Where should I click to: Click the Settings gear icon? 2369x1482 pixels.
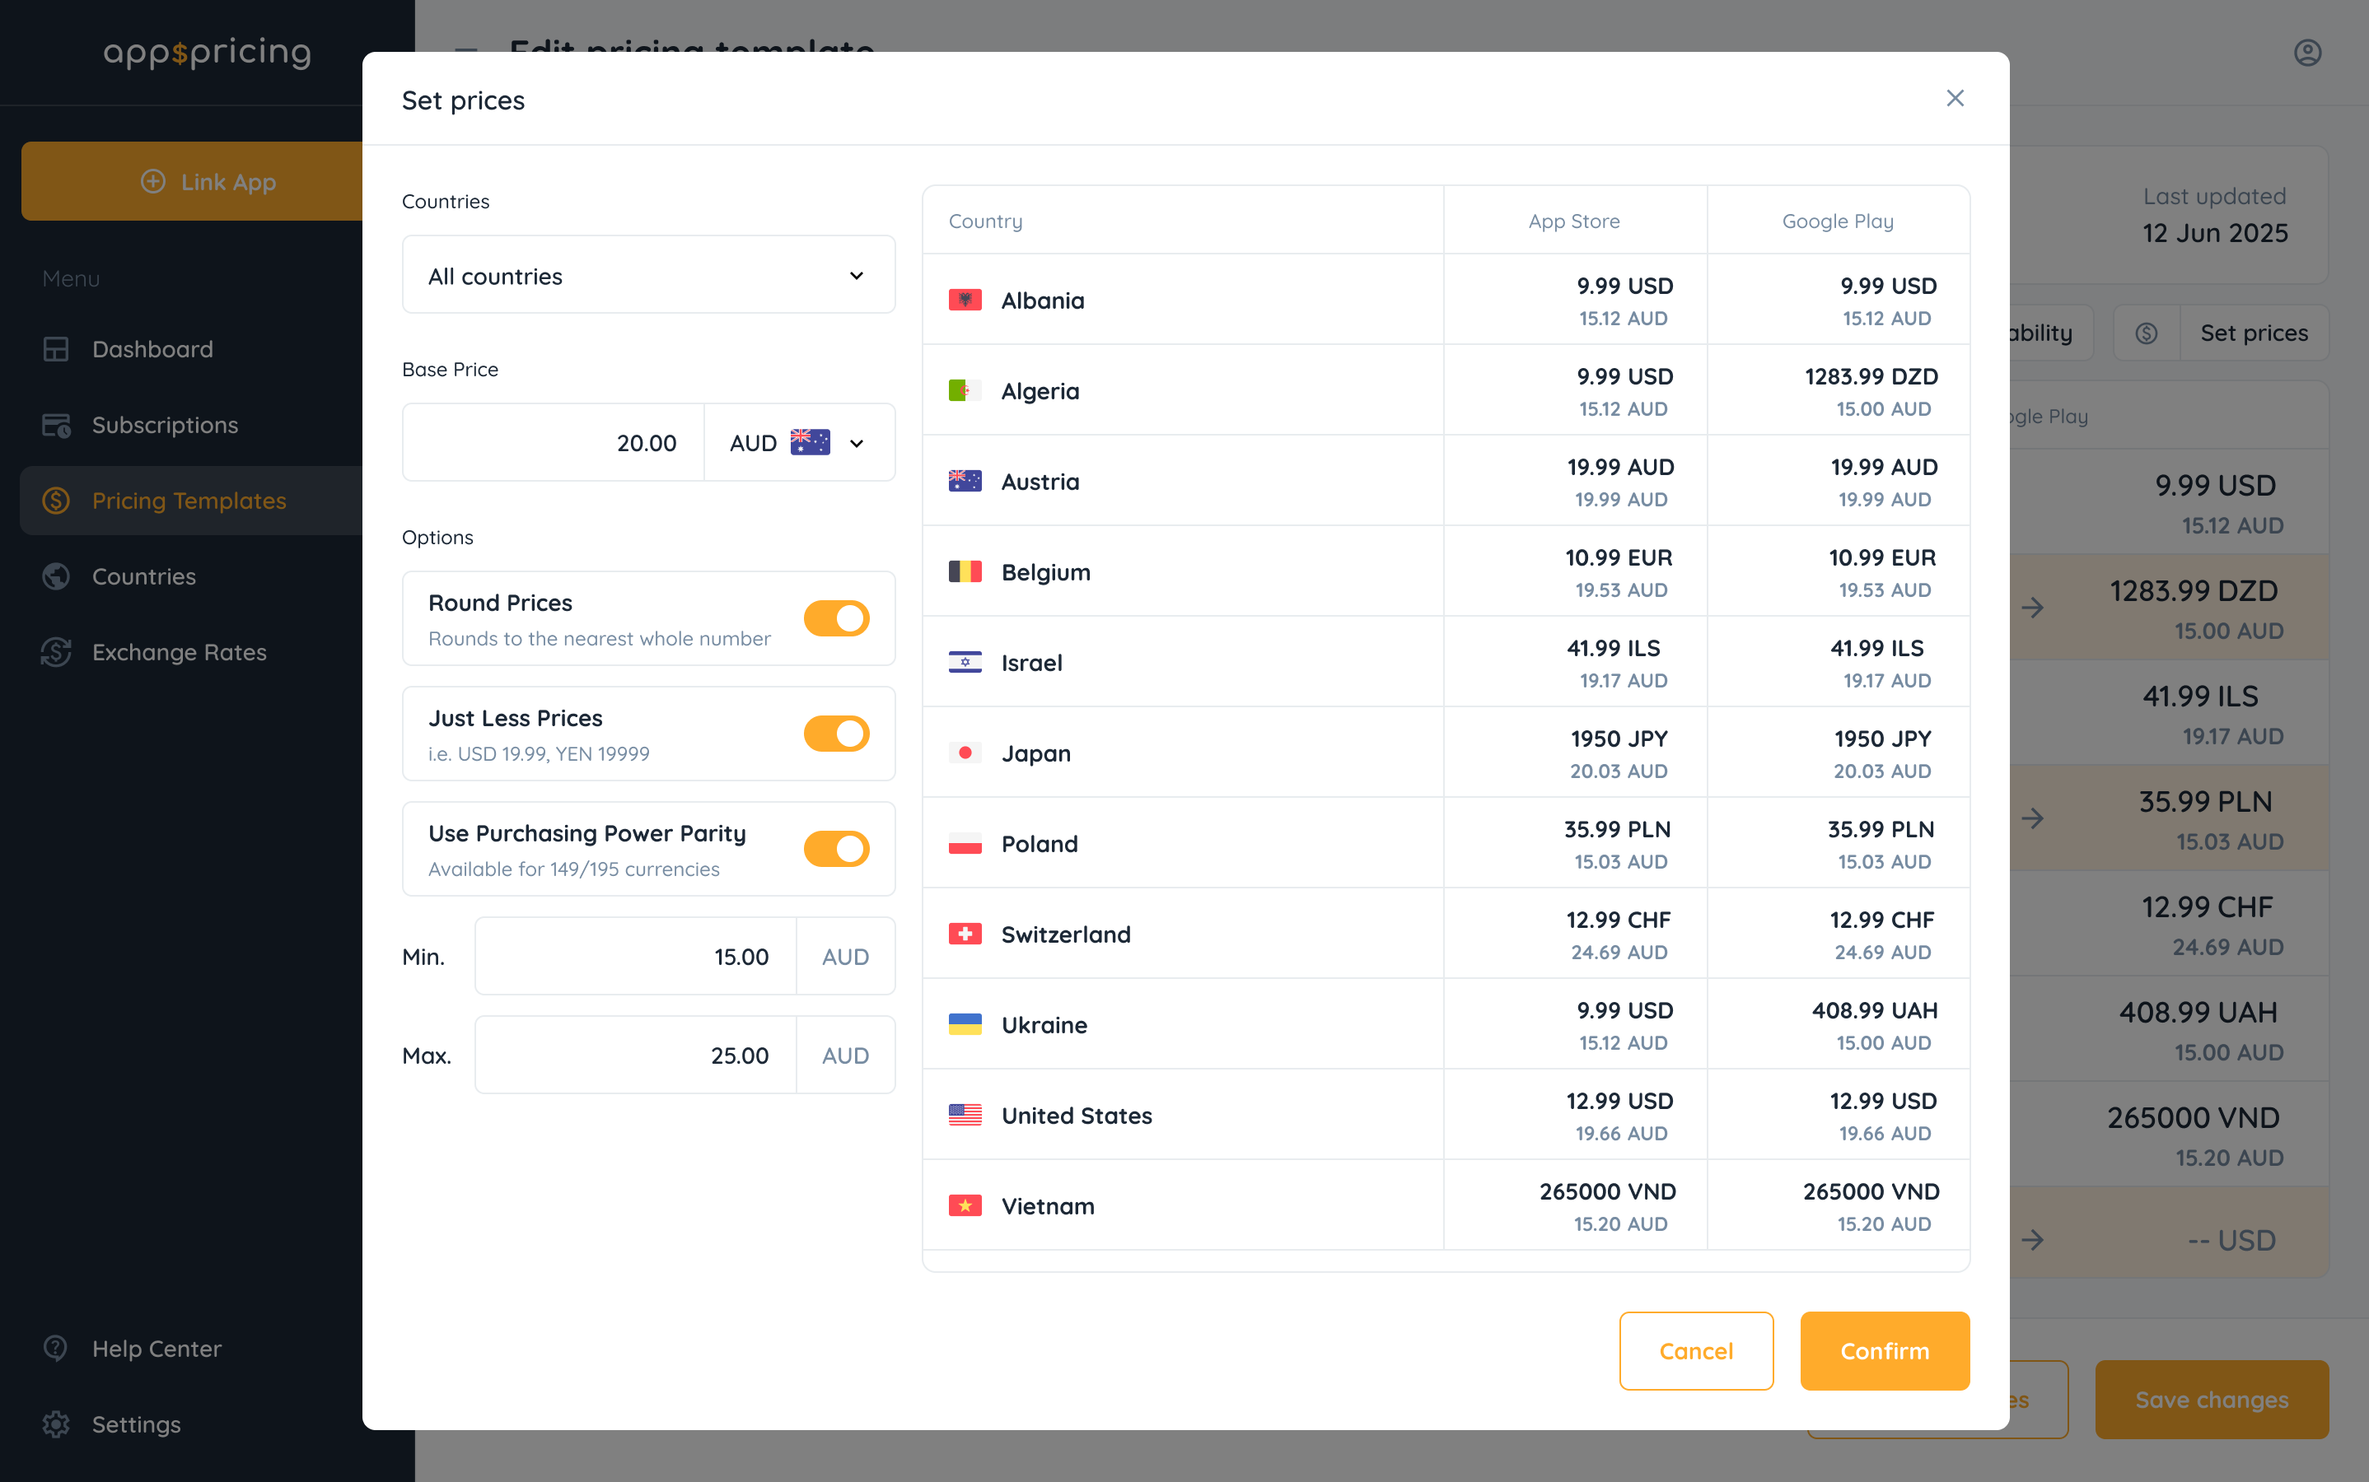point(56,1424)
